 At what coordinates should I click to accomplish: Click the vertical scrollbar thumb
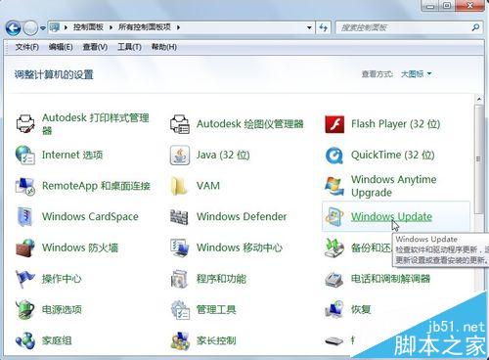479,159
